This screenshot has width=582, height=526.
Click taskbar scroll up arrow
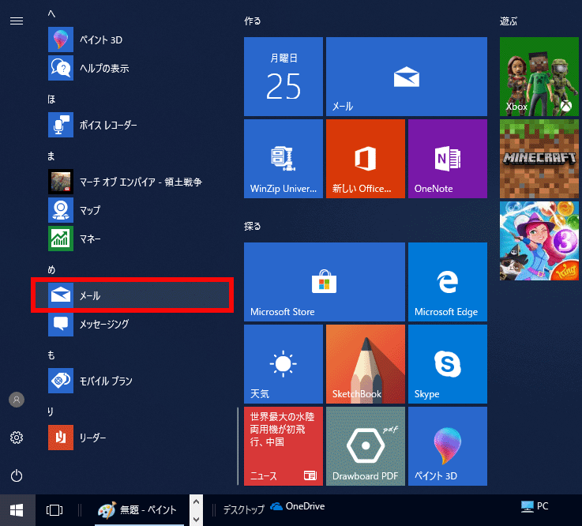tap(197, 502)
